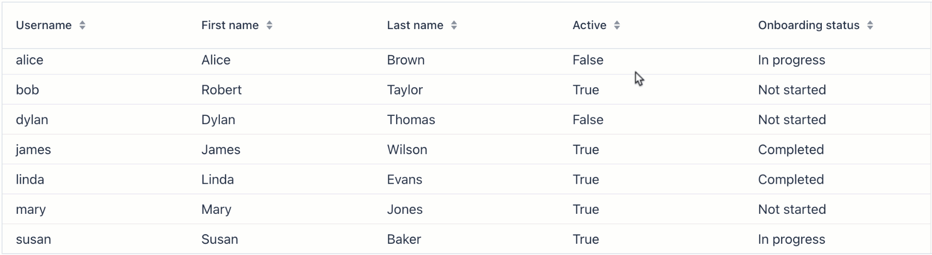This screenshot has width=932, height=255.
Task: Open the linda user row
Action: tap(30, 180)
